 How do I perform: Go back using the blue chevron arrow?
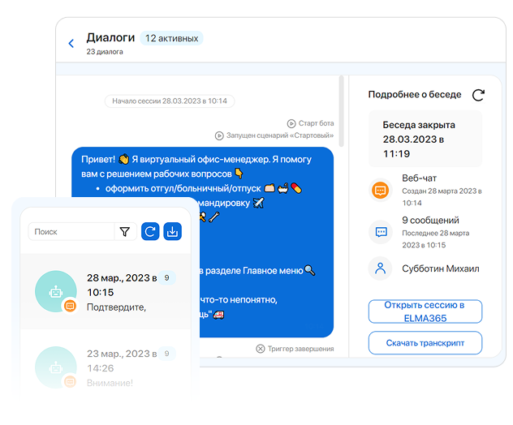(71, 43)
